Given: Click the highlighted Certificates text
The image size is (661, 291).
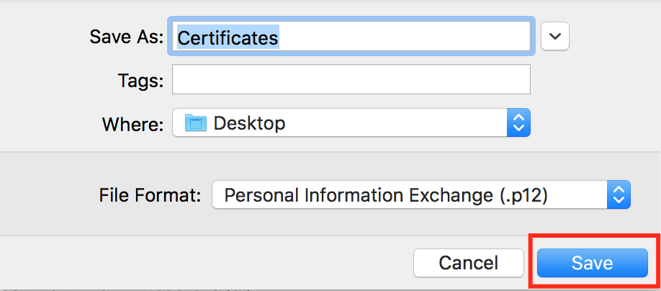Looking at the screenshot, I should [x=228, y=37].
